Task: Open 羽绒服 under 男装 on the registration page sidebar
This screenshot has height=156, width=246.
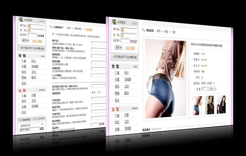Action: (x=34, y=66)
